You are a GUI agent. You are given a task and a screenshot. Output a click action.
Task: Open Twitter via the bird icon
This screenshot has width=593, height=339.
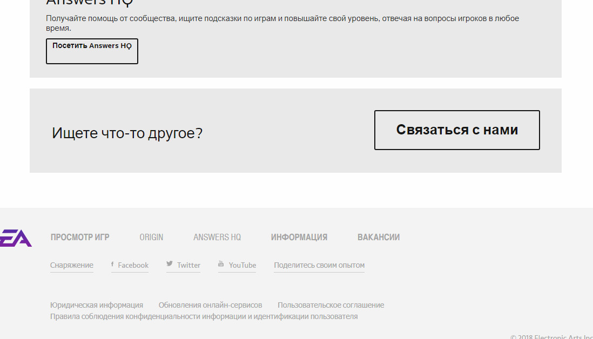[170, 264]
